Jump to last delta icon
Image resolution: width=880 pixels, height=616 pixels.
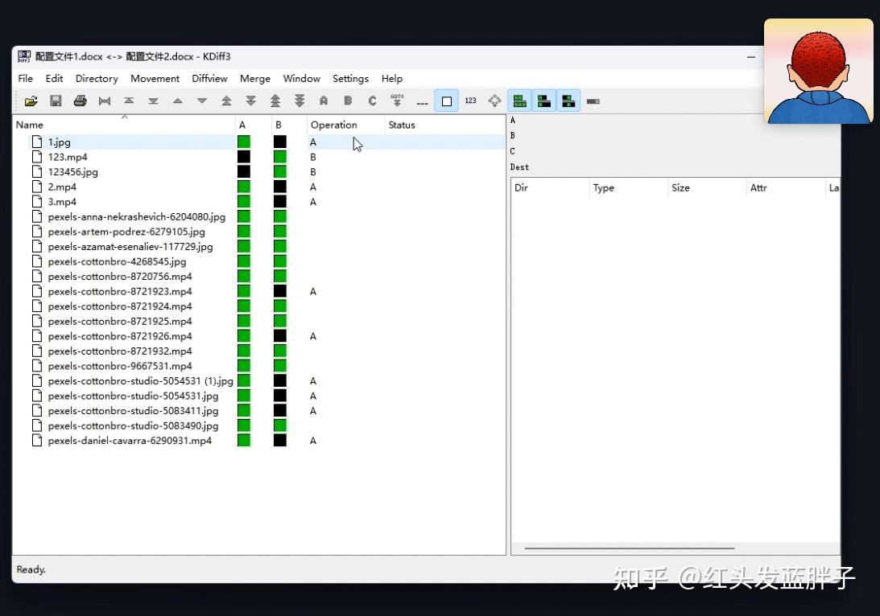coord(153,101)
